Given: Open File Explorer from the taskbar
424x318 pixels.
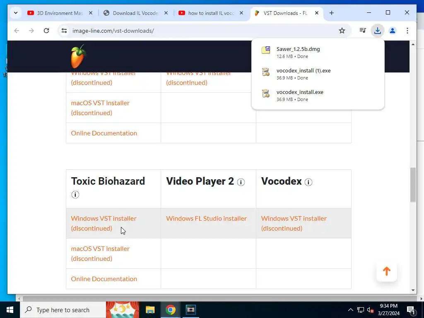Looking at the screenshot, I should click(x=150, y=310).
